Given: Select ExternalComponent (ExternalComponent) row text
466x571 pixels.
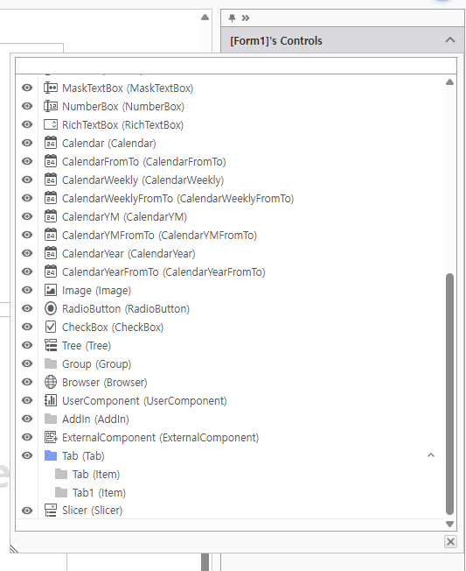Looking at the screenshot, I should (160, 438).
